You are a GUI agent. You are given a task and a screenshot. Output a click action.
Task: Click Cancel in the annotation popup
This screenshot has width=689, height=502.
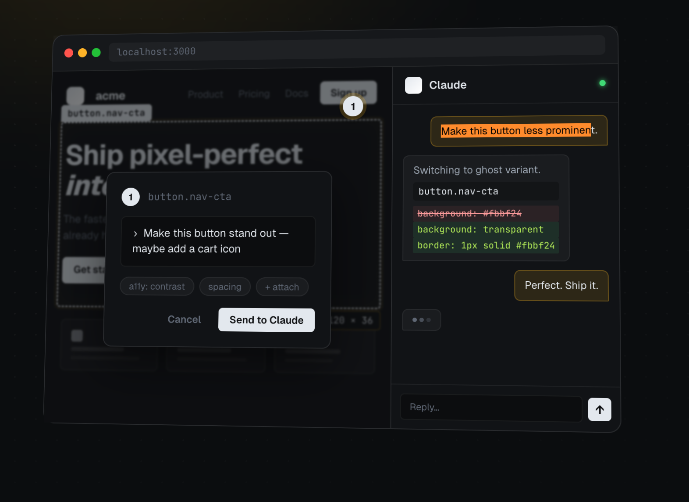pyautogui.click(x=184, y=319)
